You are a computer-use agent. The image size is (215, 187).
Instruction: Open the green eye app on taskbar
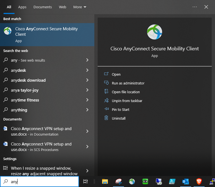(x=145, y=182)
